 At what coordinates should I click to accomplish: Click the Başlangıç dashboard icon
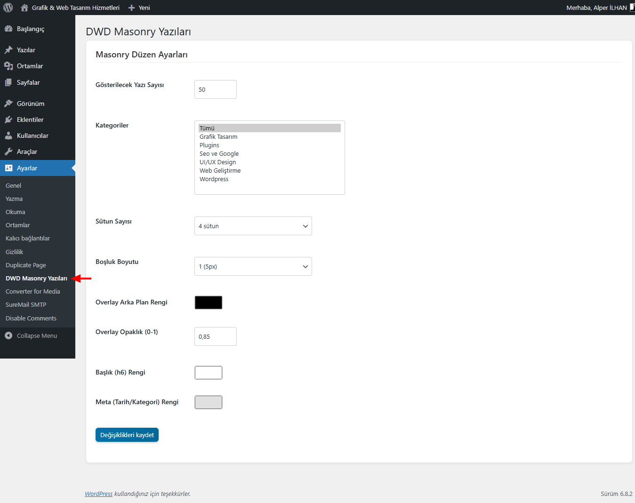point(8,29)
